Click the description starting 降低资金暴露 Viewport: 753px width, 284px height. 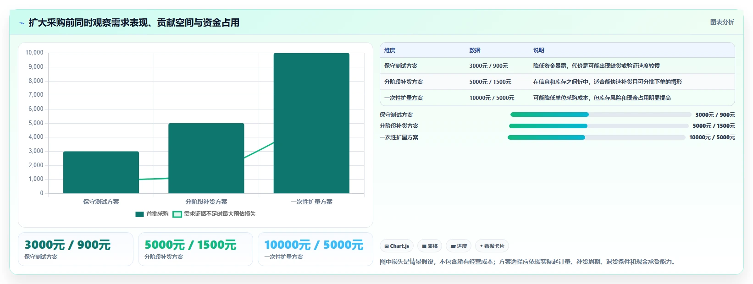pos(596,66)
